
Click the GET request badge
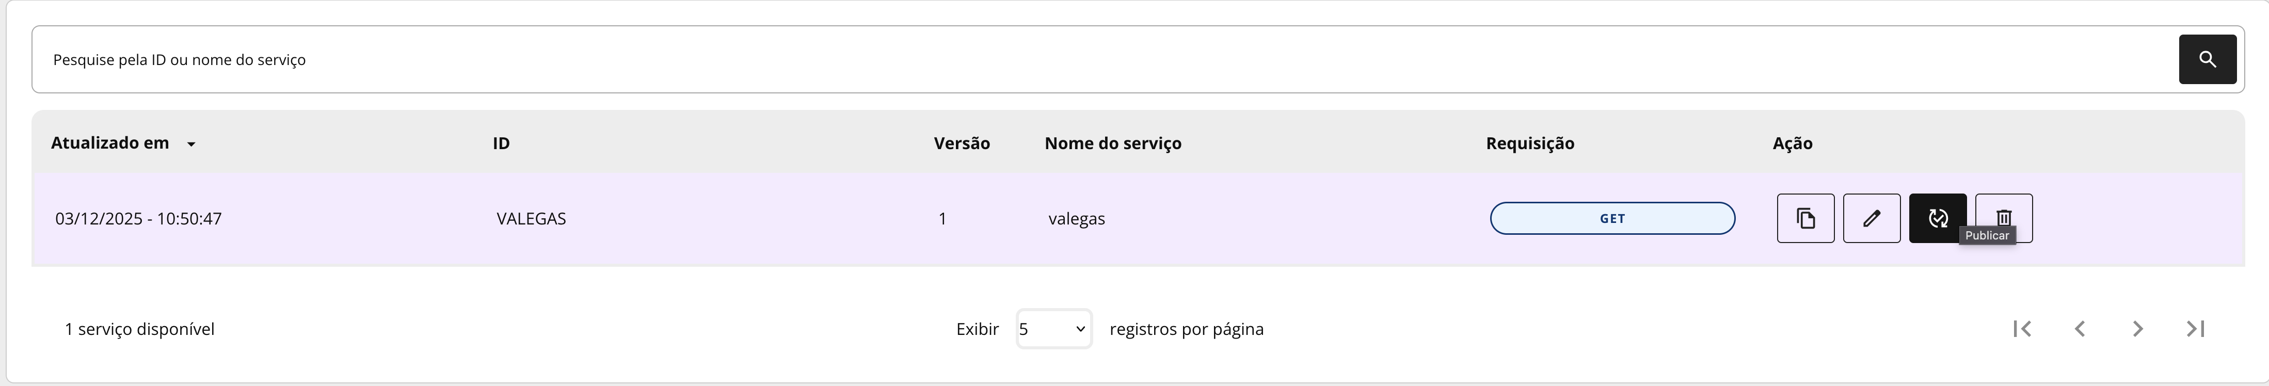click(1612, 219)
